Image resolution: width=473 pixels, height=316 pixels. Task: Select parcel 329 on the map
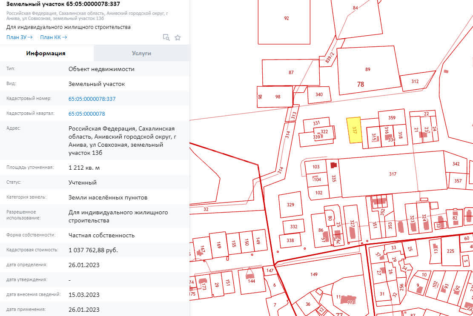tap(291, 204)
